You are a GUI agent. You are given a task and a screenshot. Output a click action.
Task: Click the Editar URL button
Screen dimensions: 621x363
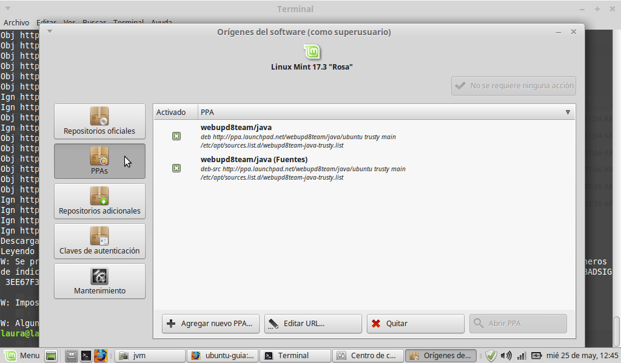pos(313,324)
